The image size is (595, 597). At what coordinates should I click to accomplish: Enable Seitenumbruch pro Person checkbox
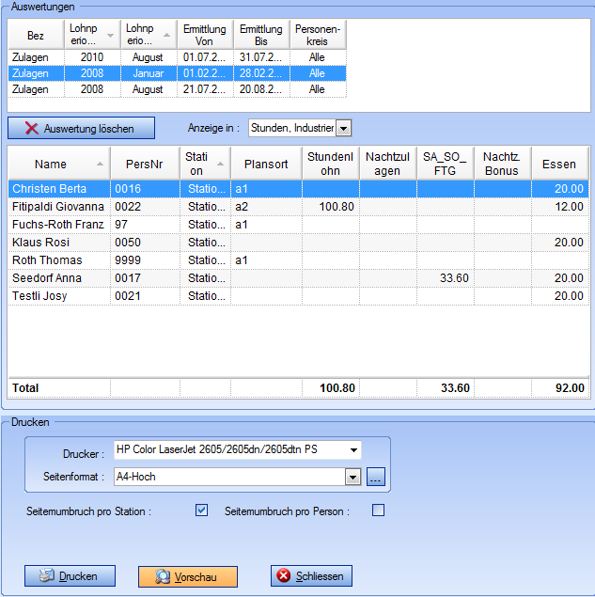(x=379, y=511)
